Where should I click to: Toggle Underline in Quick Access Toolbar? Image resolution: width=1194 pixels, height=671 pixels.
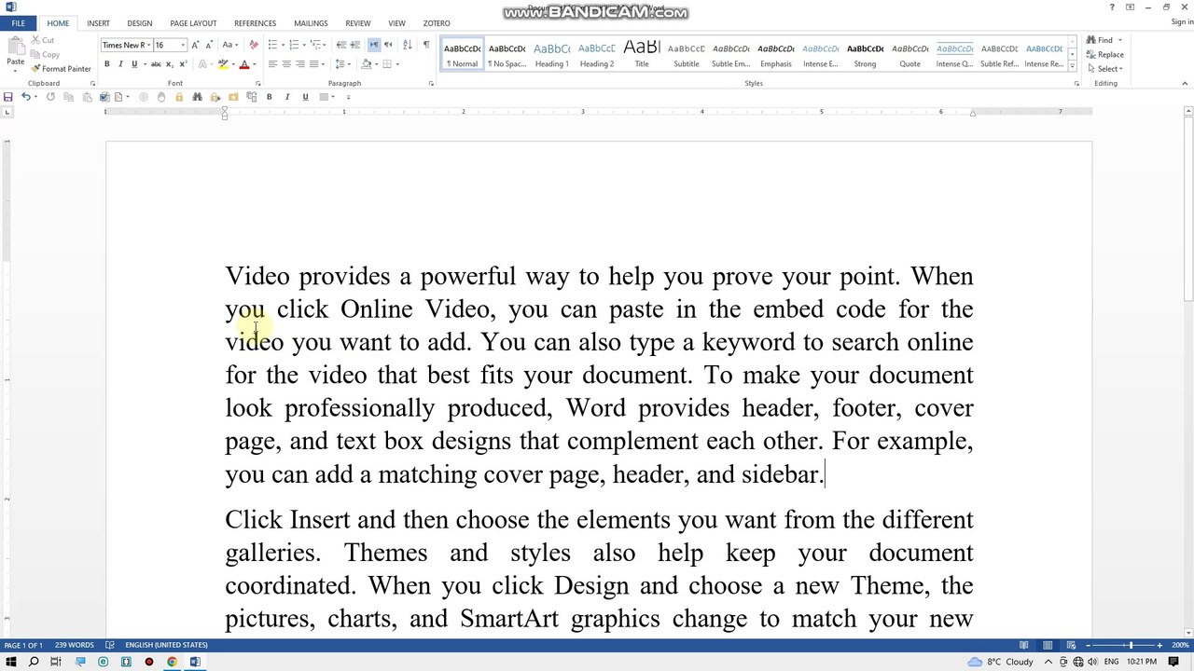coord(304,97)
